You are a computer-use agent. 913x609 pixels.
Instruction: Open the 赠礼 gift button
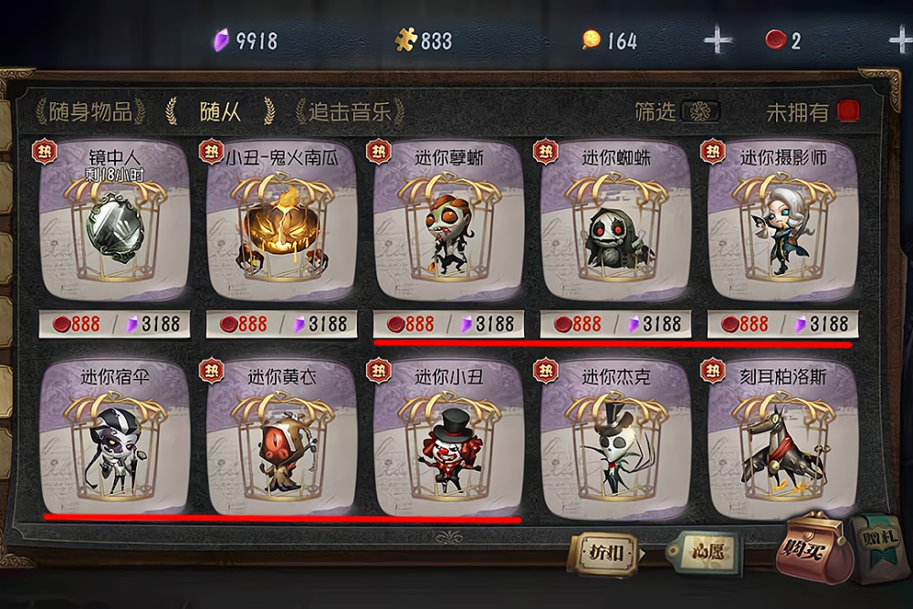click(x=878, y=547)
